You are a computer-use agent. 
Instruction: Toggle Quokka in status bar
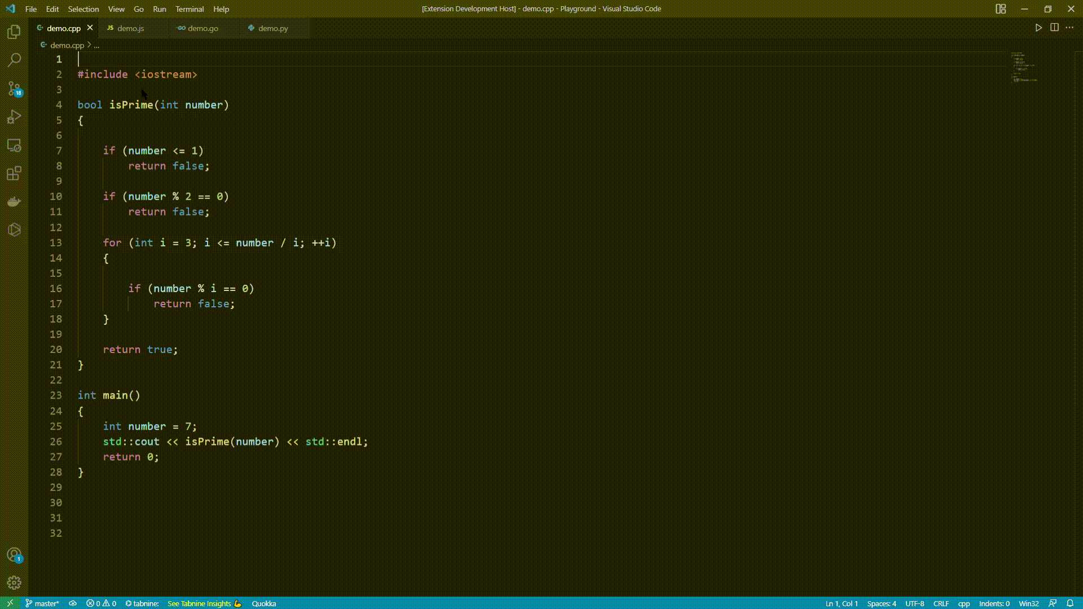263,603
